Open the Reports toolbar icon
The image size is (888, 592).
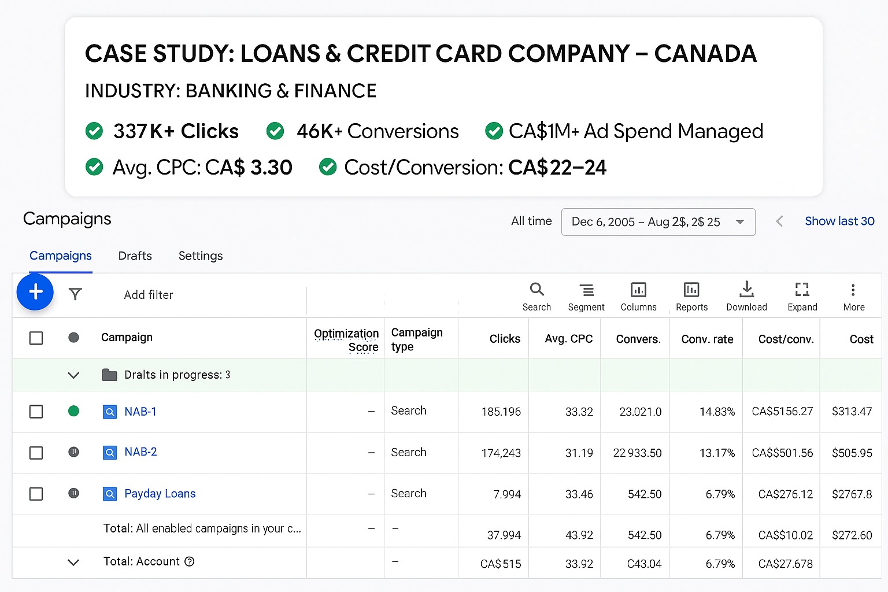(x=691, y=290)
